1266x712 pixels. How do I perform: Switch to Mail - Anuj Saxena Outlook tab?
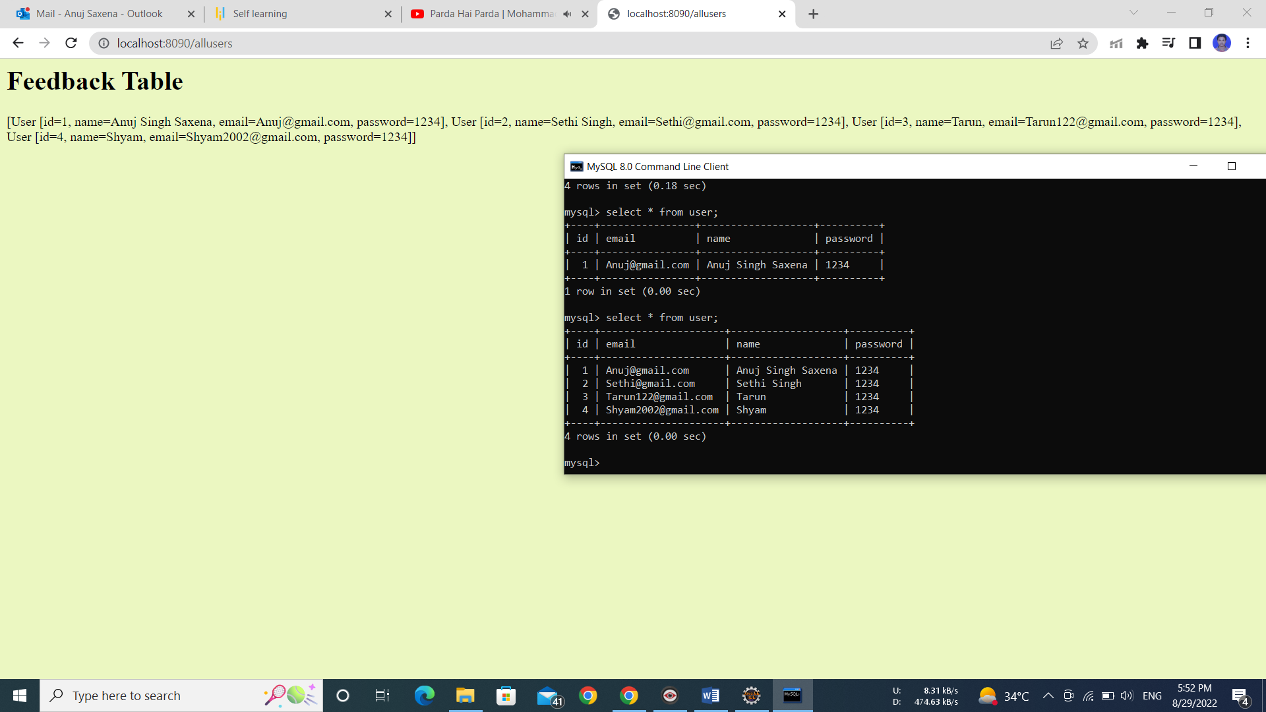click(99, 14)
